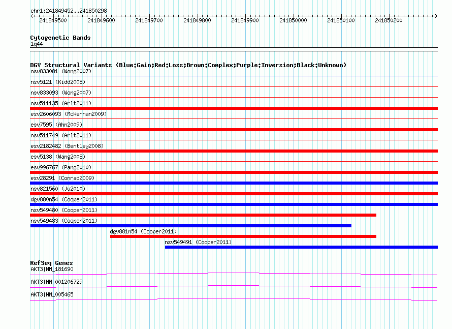The width and height of the screenshot is (452, 329).
Task: Click the red loss bar under nsv511135
Action: coord(234,108)
